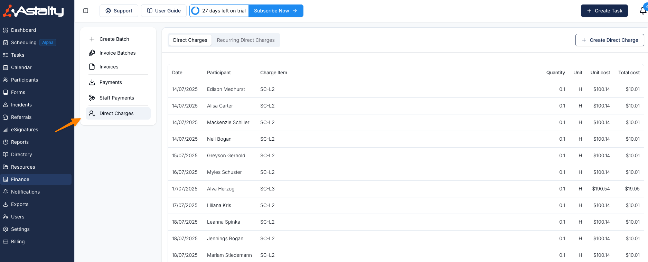Click the Astalty logo

pyautogui.click(x=34, y=11)
